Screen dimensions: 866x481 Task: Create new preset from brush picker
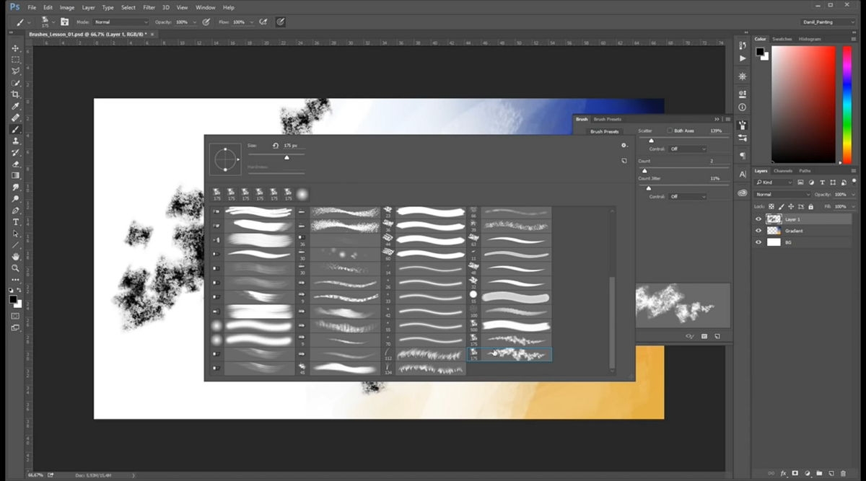624,161
